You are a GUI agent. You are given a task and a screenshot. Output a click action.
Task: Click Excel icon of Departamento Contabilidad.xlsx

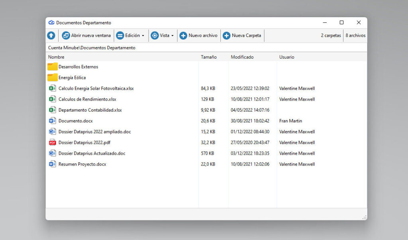coord(52,110)
